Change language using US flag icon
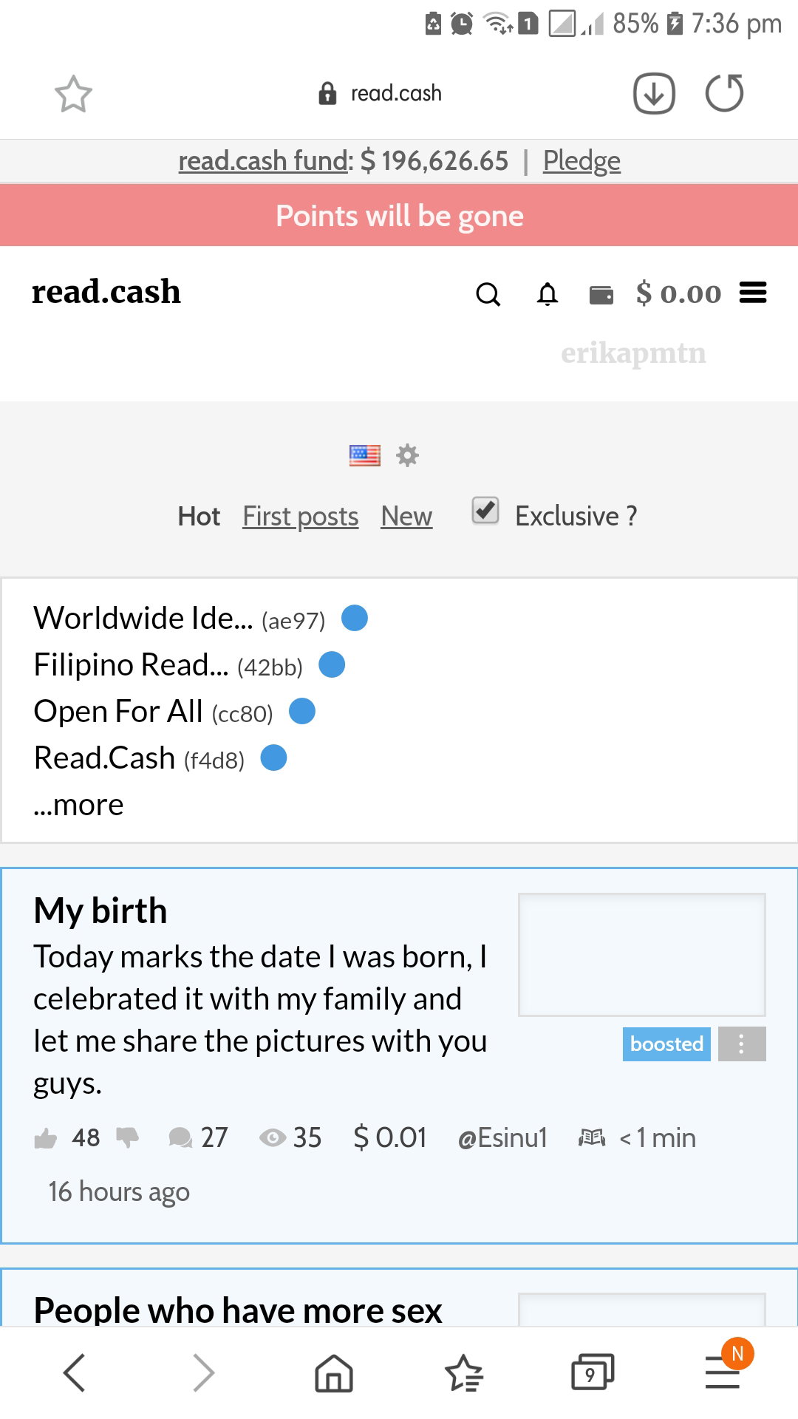 [365, 455]
